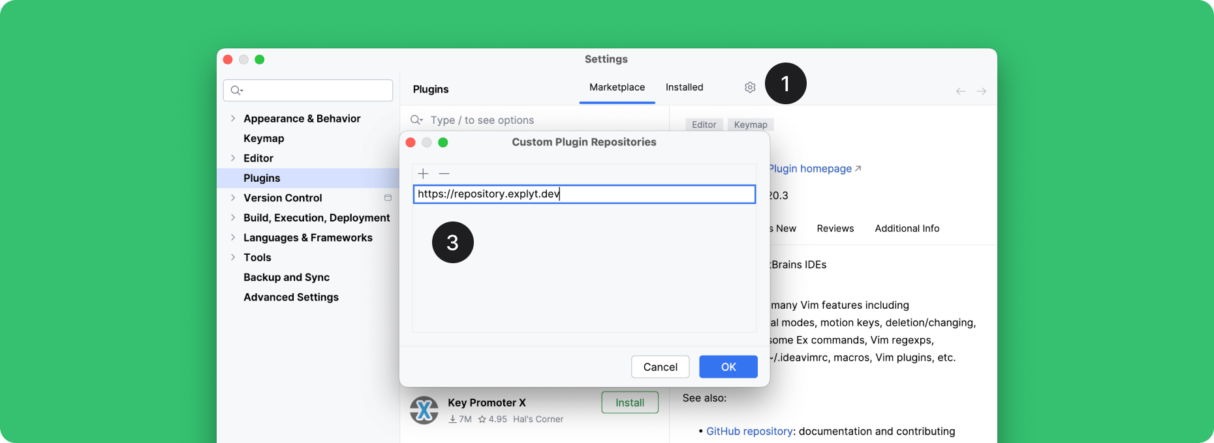
Task: Switch to the Installed tab
Action: pos(684,87)
